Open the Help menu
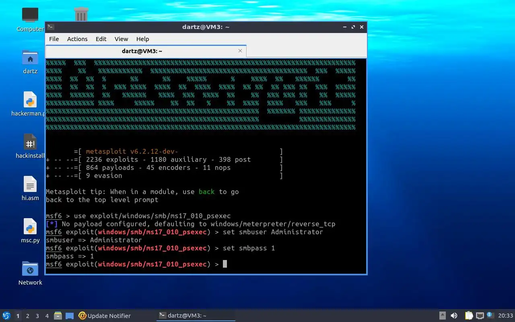This screenshot has height=322, width=515. pyautogui.click(x=142, y=39)
